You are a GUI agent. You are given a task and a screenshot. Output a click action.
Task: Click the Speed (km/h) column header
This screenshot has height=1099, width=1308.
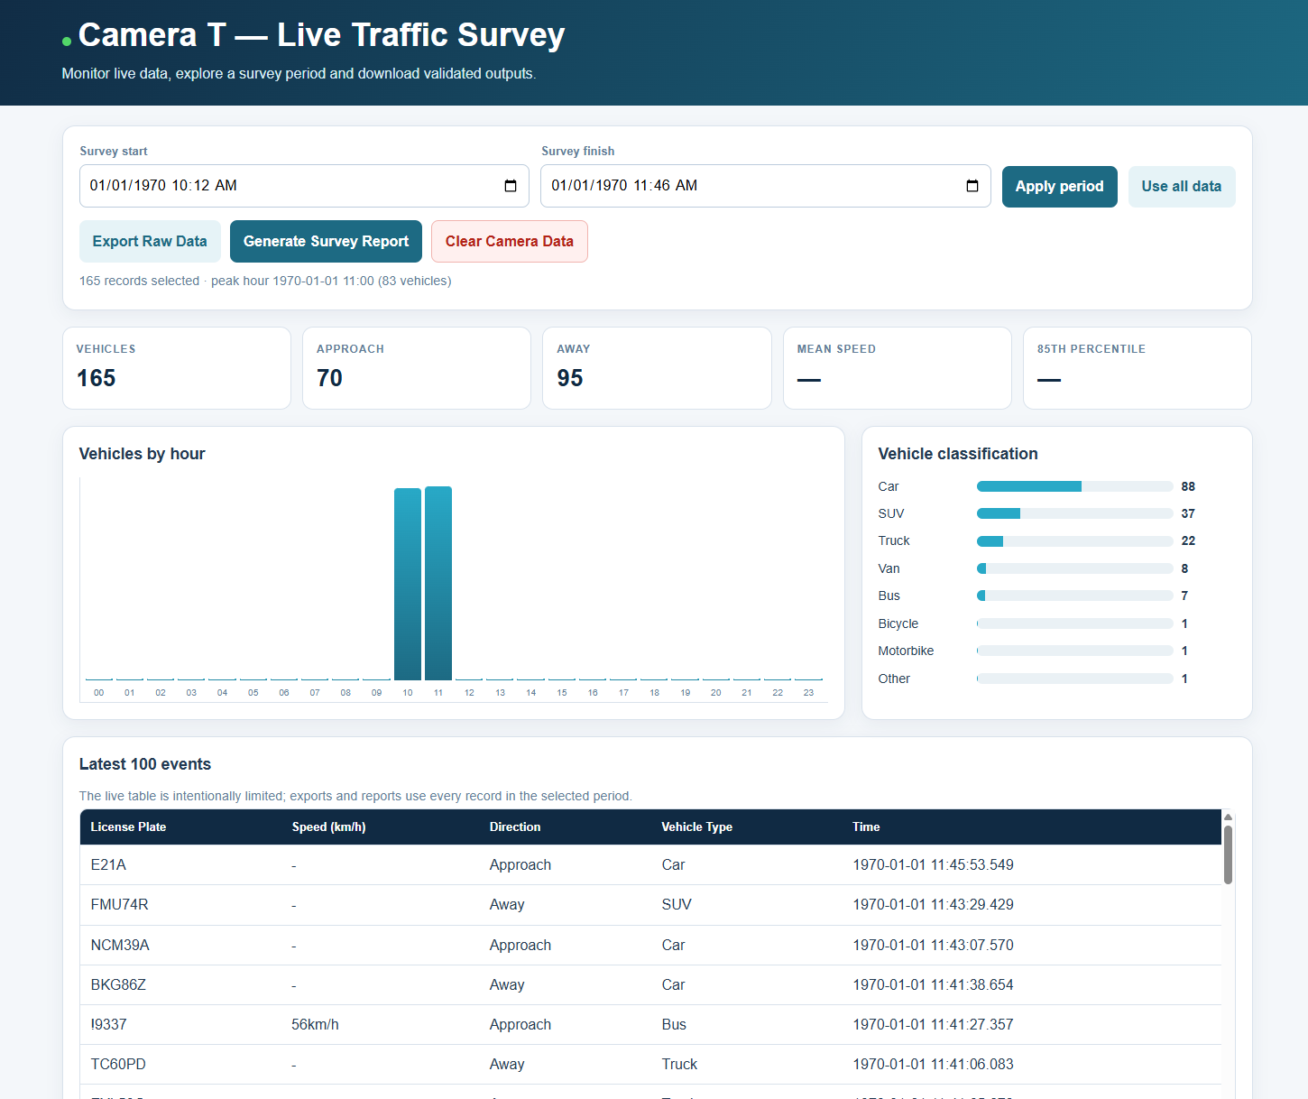[x=328, y=827]
